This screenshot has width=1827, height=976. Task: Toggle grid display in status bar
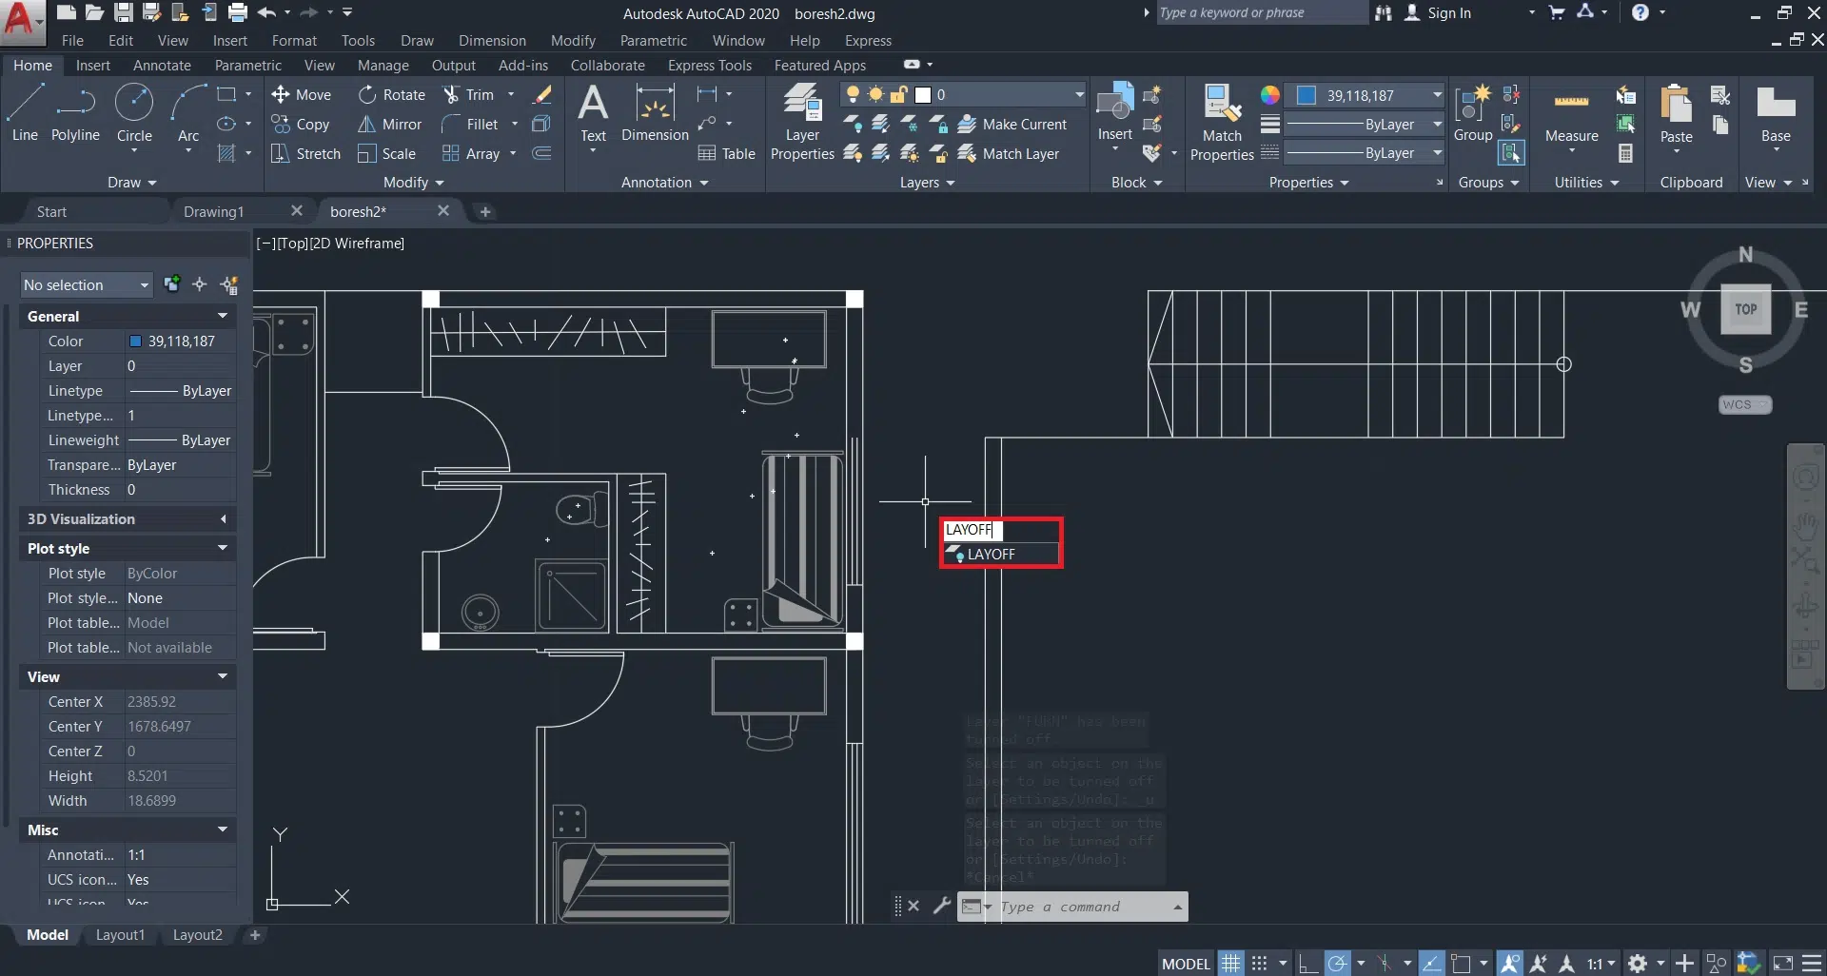pyautogui.click(x=1231, y=964)
